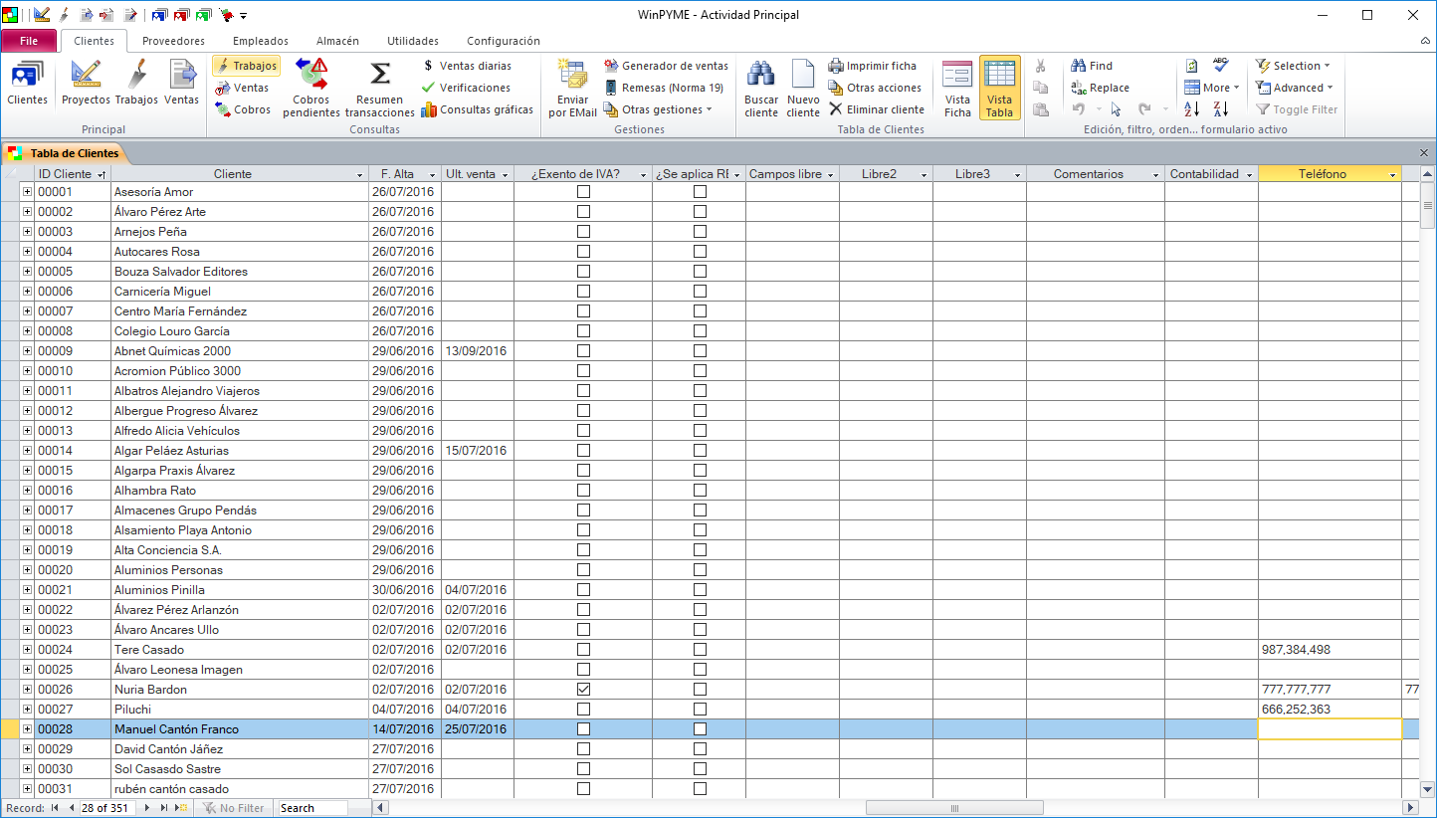Viewport: 1437px width, 818px height.
Task: Open the Almacén ribbon tab
Action: [337, 41]
